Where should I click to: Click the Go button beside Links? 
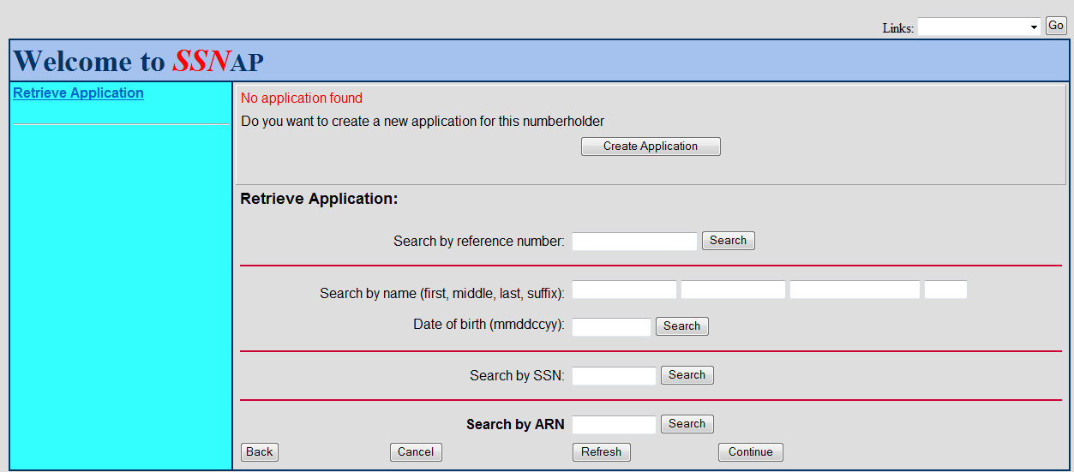1056,26
